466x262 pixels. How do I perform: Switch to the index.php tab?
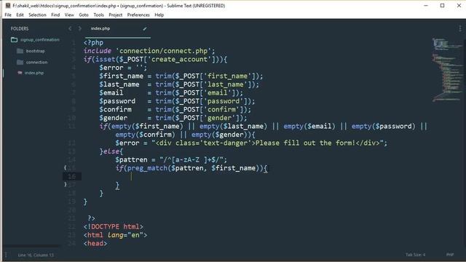point(100,28)
